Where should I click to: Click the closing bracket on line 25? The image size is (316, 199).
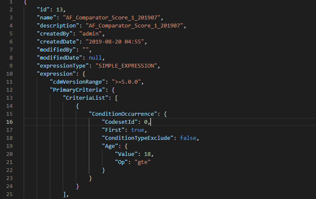pos(64,195)
